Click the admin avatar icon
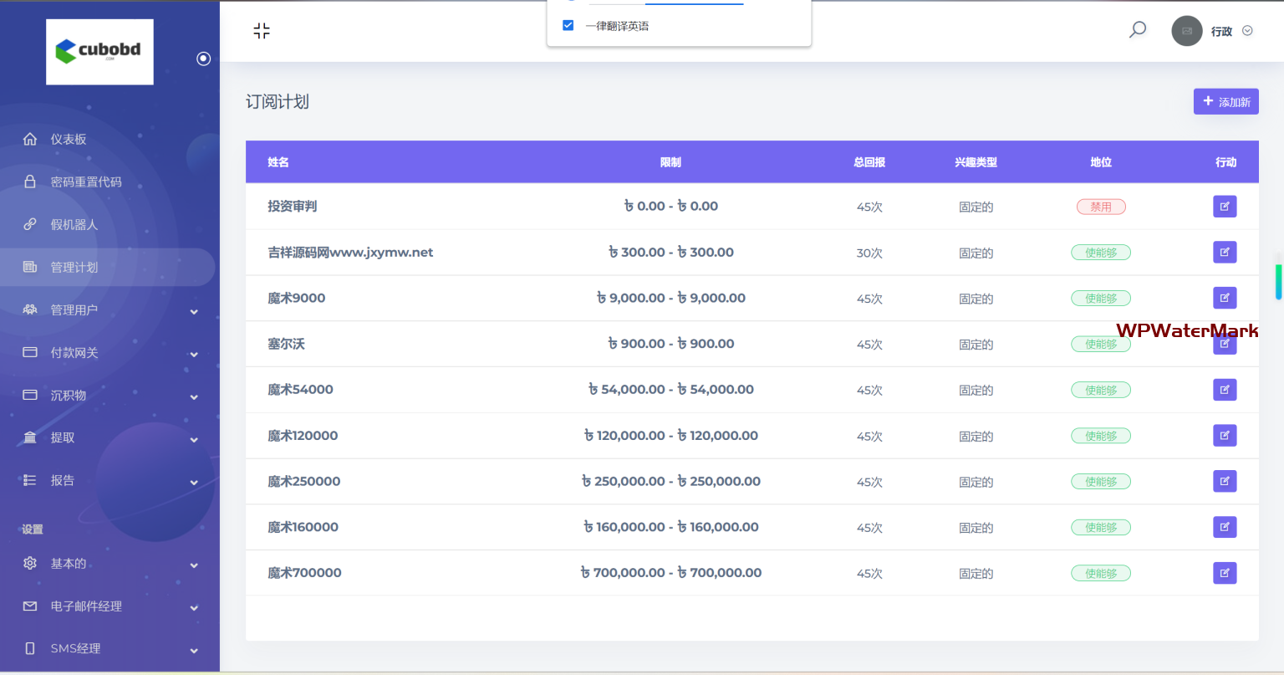The image size is (1284, 675). (1186, 31)
